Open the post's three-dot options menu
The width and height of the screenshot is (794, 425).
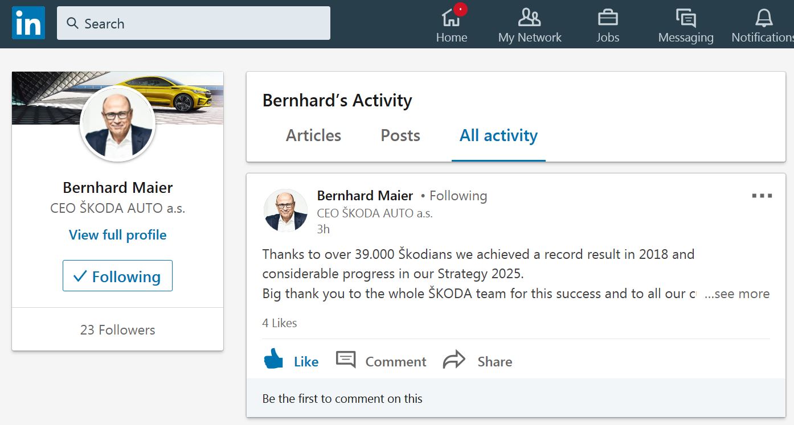(762, 196)
